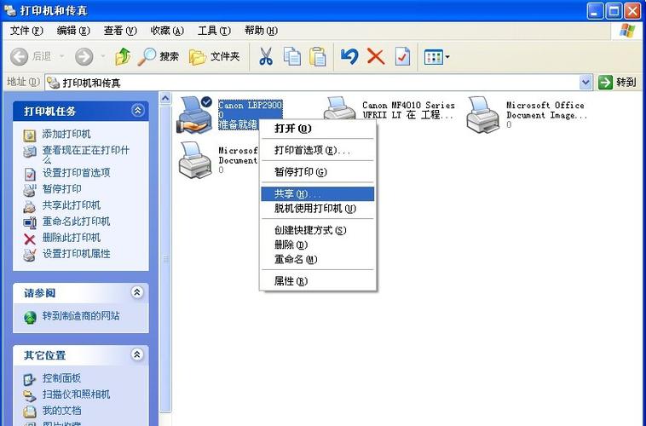646x426 pixels.
Task: Click the 暂停打印 sidebar link
Action: (62, 188)
